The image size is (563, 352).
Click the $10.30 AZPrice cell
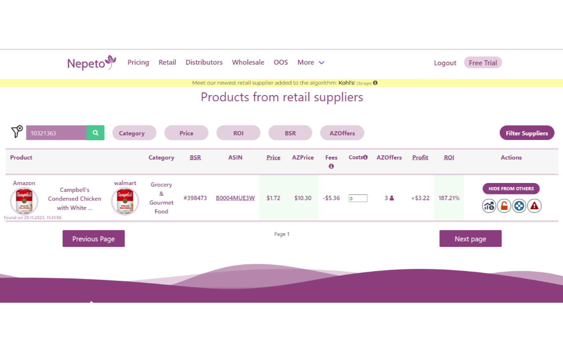(x=303, y=198)
